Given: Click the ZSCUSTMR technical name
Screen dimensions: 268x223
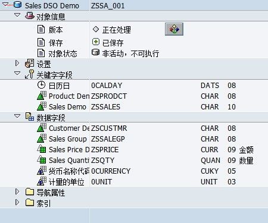Looking at the screenshot, I should (x=109, y=128).
